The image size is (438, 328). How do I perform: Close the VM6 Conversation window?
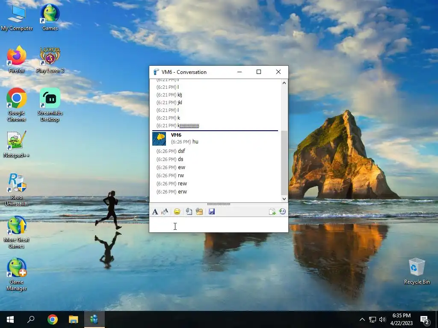tap(278, 72)
